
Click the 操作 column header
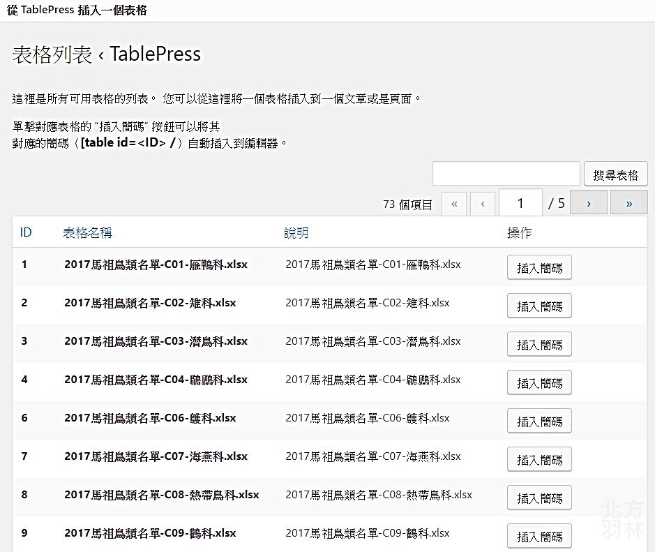(x=519, y=232)
